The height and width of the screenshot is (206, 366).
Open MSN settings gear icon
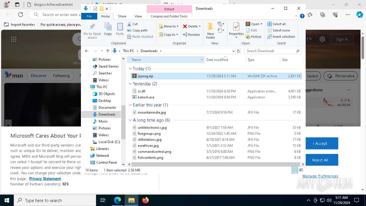point(322,39)
